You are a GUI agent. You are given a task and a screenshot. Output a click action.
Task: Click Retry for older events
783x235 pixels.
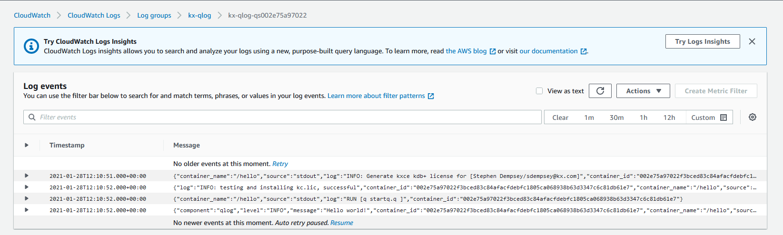pyautogui.click(x=280, y=164)
